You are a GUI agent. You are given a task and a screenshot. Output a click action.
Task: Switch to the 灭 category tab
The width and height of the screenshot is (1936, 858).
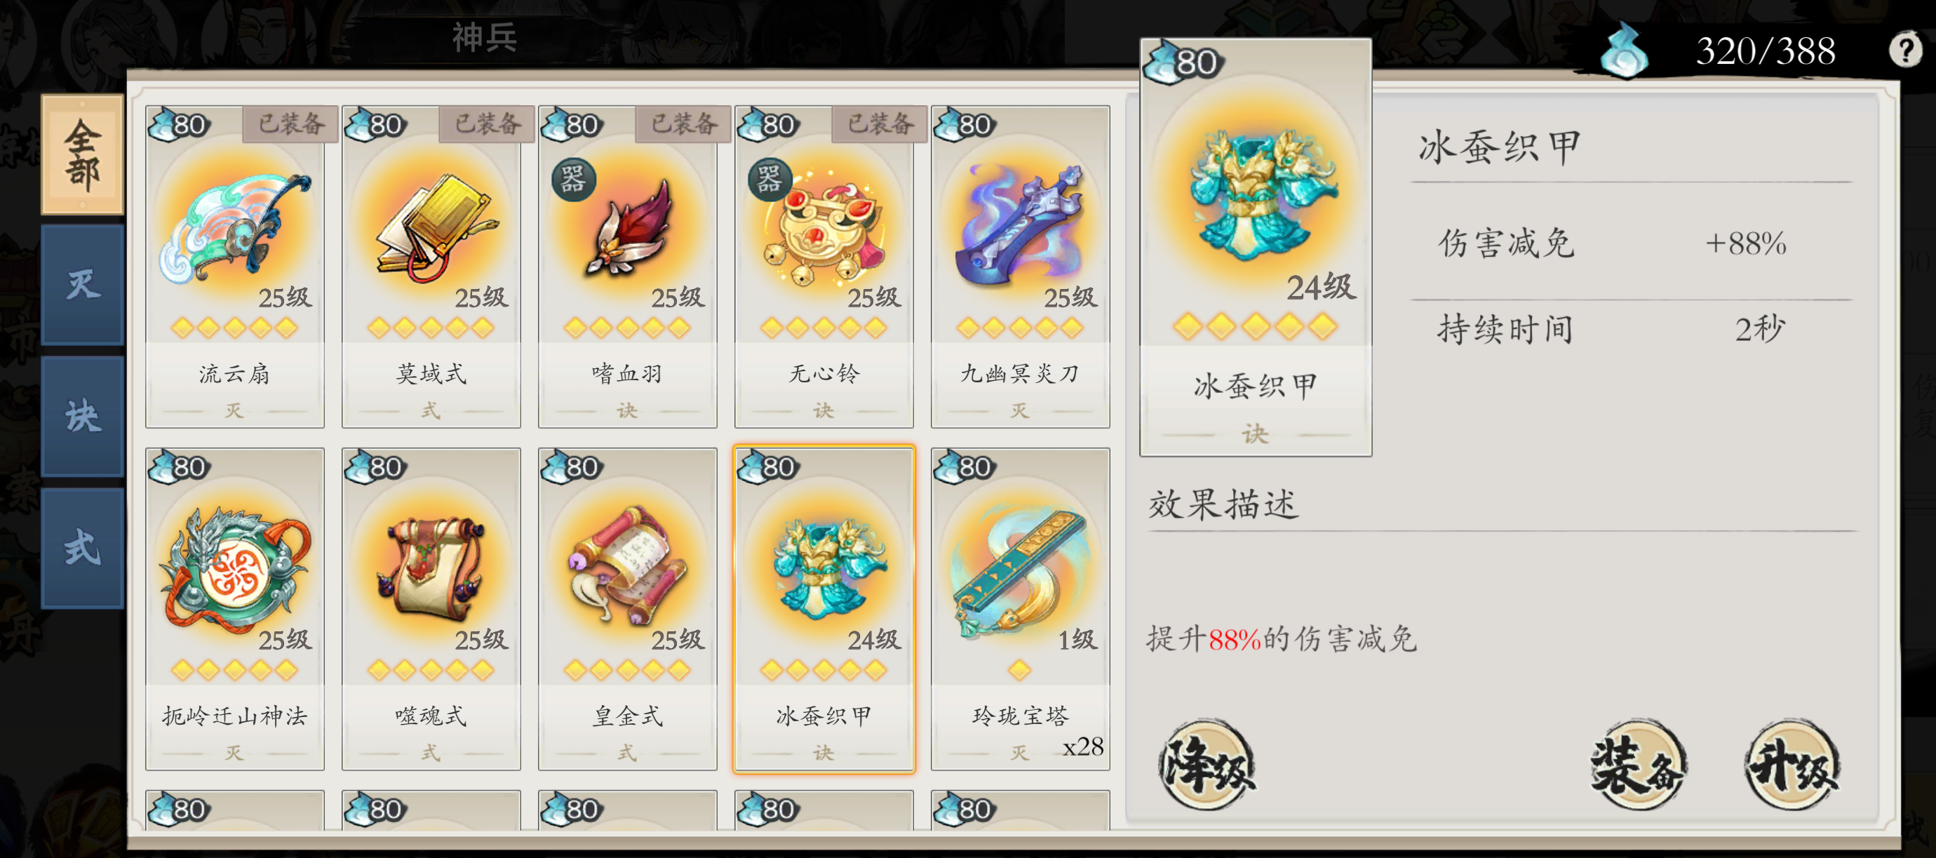coord(83,285)
